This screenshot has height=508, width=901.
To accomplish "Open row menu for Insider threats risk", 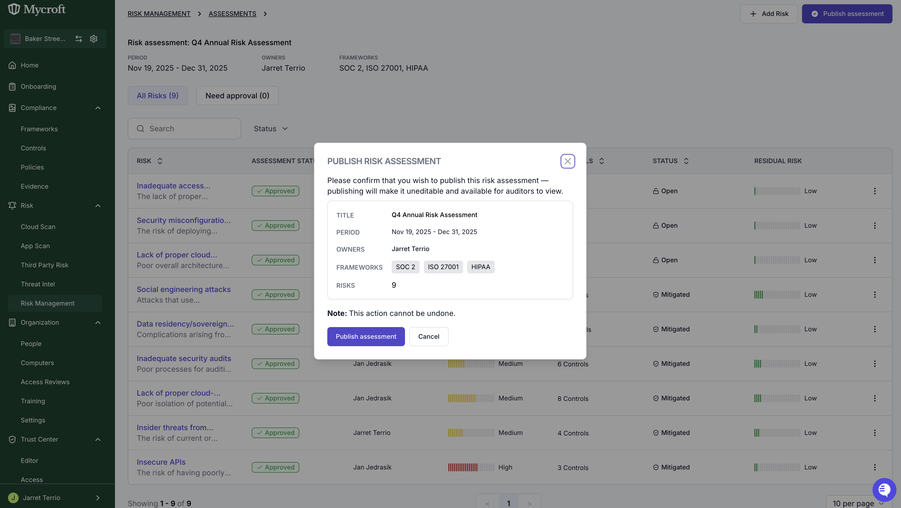I will pyautogui.click(x=875, y=433).
